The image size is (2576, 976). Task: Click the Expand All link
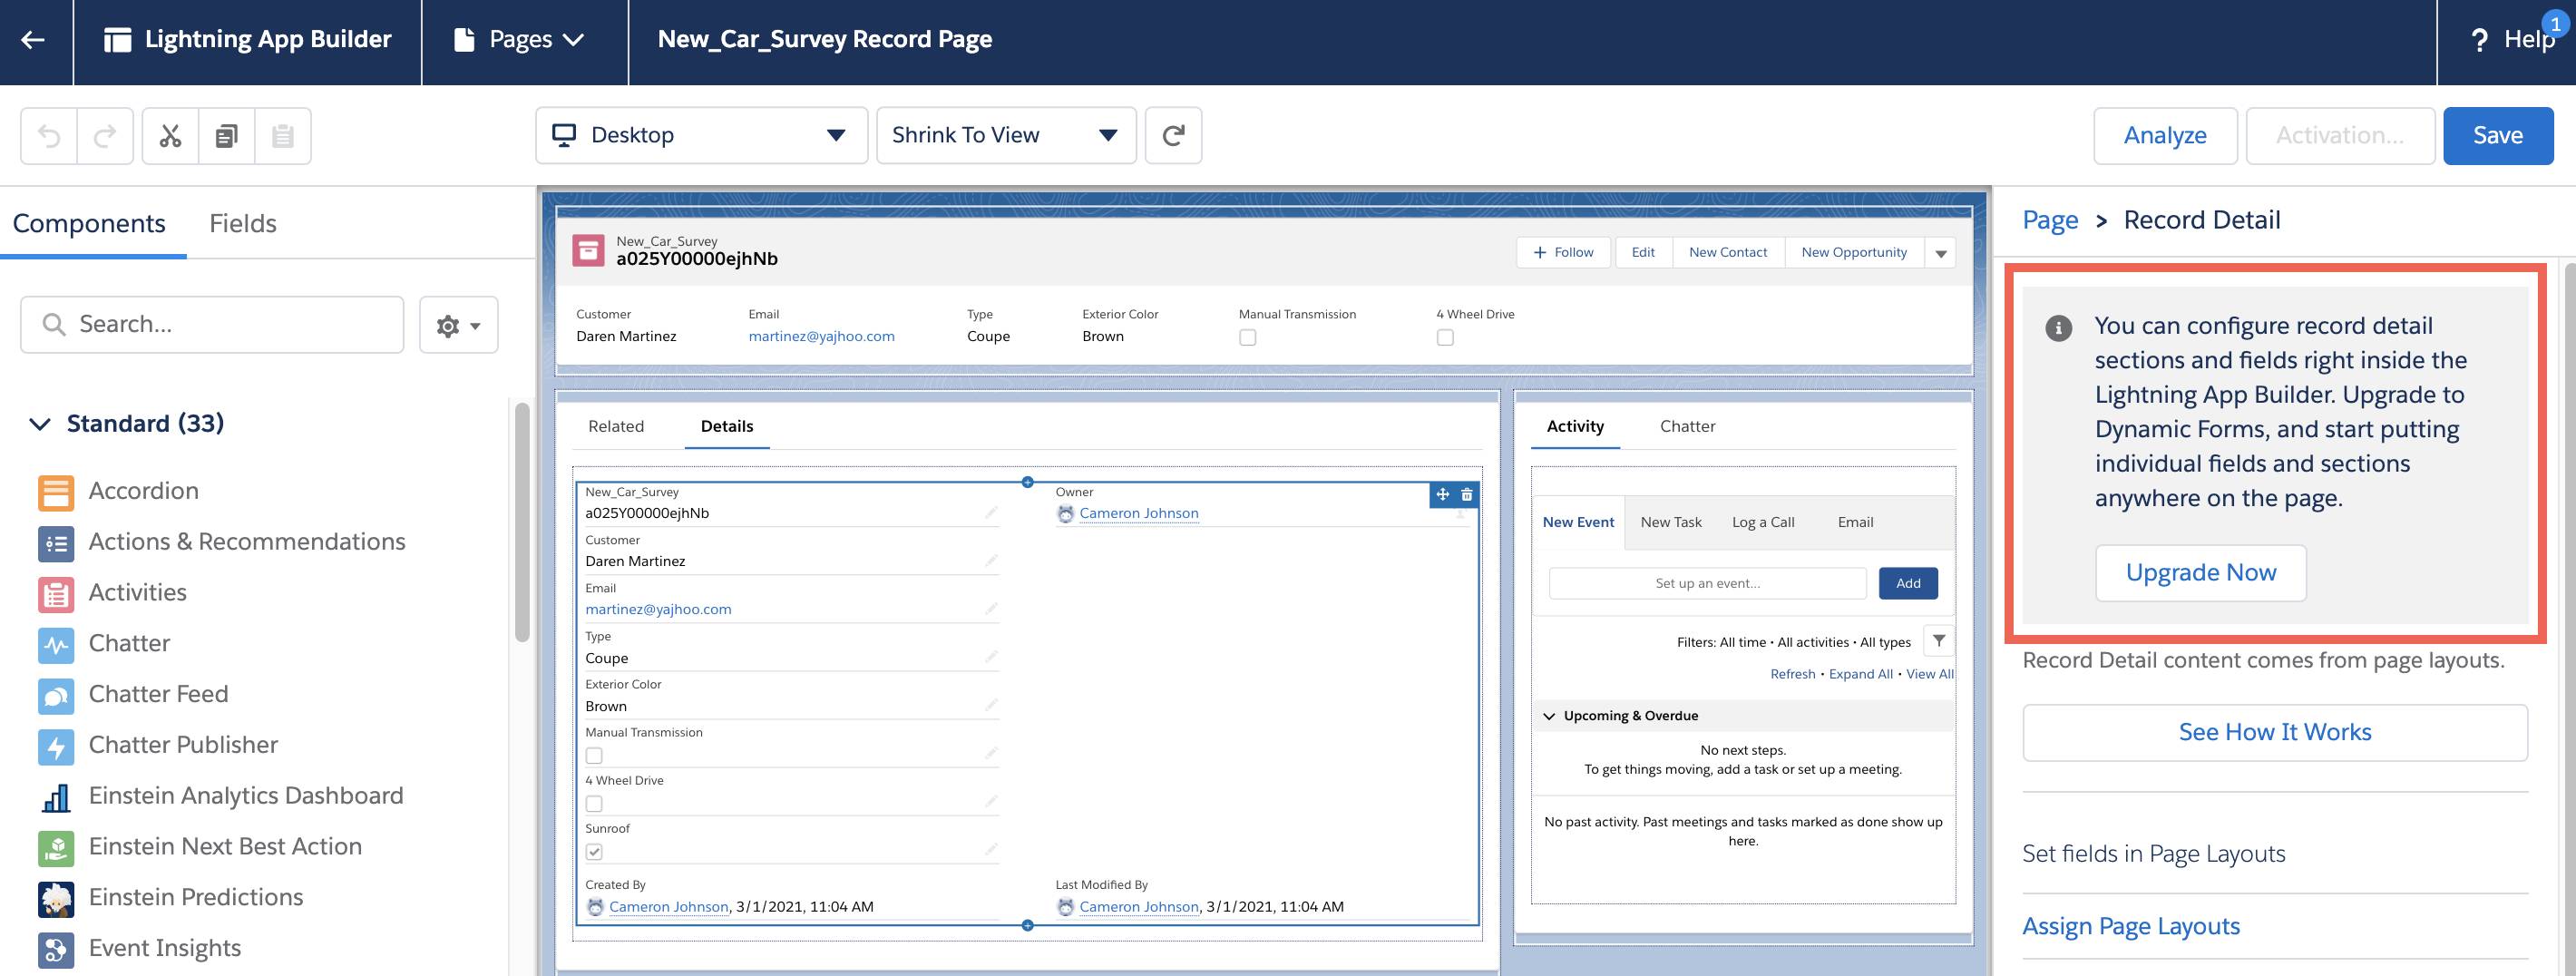point(1860,675)
